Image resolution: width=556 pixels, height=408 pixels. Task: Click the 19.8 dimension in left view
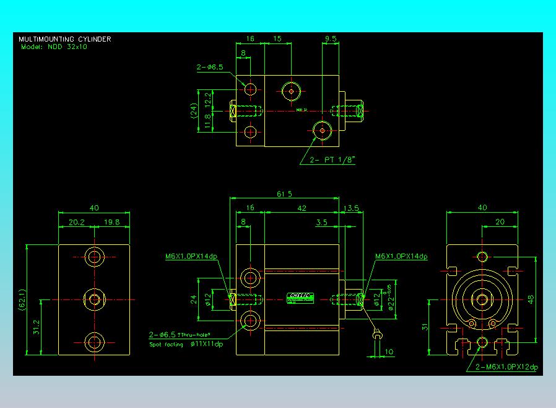tap(111, 222)
